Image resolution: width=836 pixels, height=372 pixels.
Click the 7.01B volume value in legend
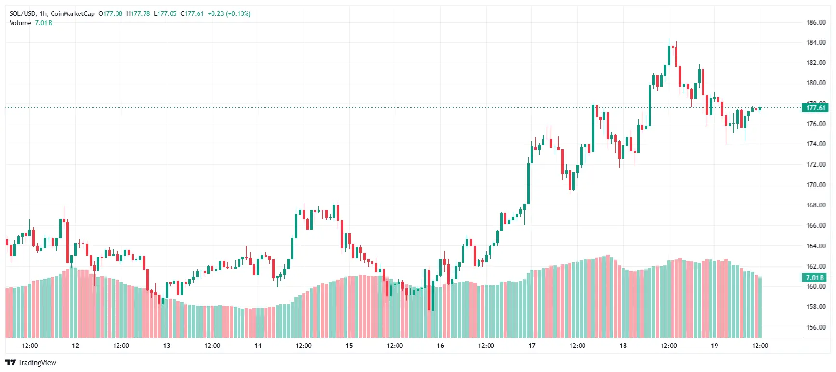(43, 23)
